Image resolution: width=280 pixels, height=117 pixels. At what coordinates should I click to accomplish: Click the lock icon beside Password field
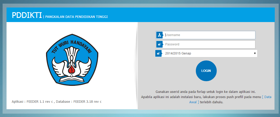159,44
